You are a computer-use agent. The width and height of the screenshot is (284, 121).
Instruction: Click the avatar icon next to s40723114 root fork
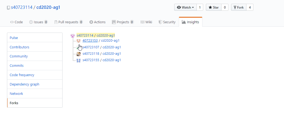pyautogui.click(x=72, y=36)
